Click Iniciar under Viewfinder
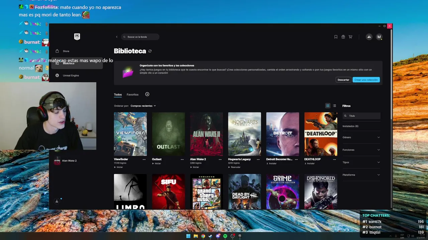This screenshot has height=240, width=428. [x=119, y=167]
